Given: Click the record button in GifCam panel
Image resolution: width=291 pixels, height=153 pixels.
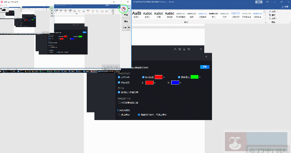Looking at the screenshot, I should (125, 8).
